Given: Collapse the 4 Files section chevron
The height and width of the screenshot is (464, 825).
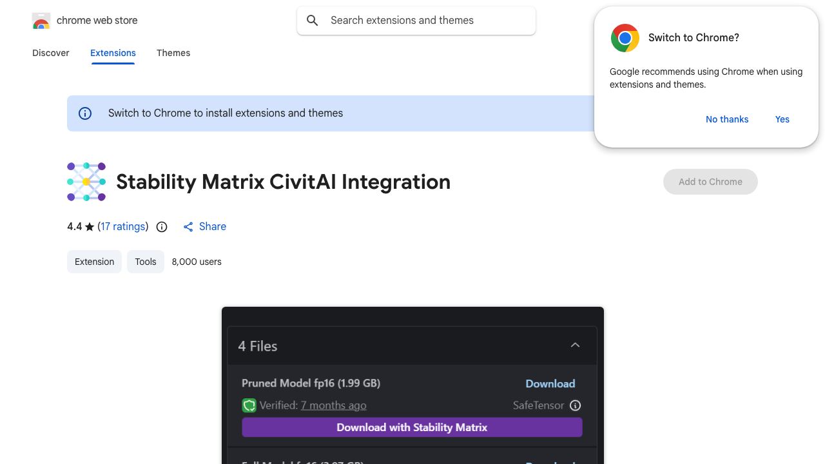Looking at the screenshot, I should [x=576, y=345].
